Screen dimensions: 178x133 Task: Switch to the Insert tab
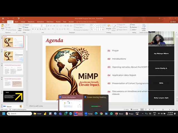(16, 22)
